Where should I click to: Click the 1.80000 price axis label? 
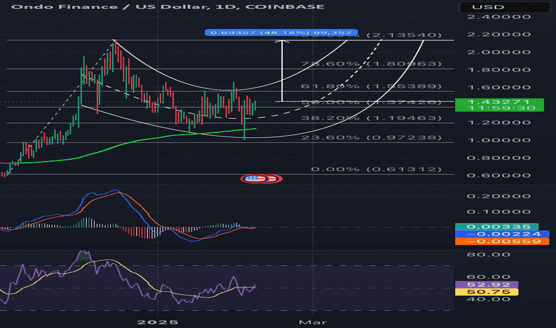(x=499, y=70)
